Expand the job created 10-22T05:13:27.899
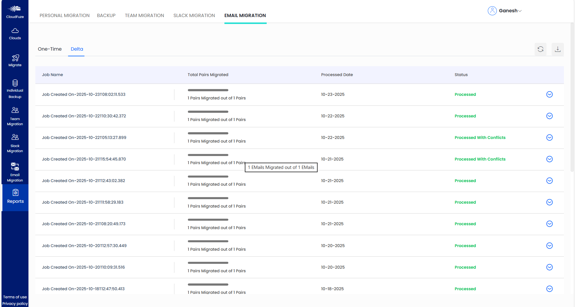Viewport: 575px width, 307px height. 549,137
